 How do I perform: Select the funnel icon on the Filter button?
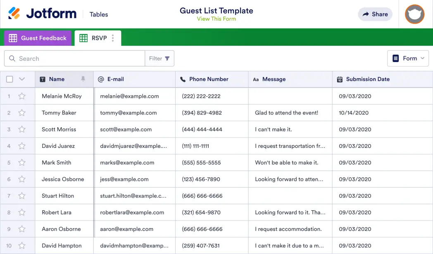pyautogui.click(x=167, y=58)
